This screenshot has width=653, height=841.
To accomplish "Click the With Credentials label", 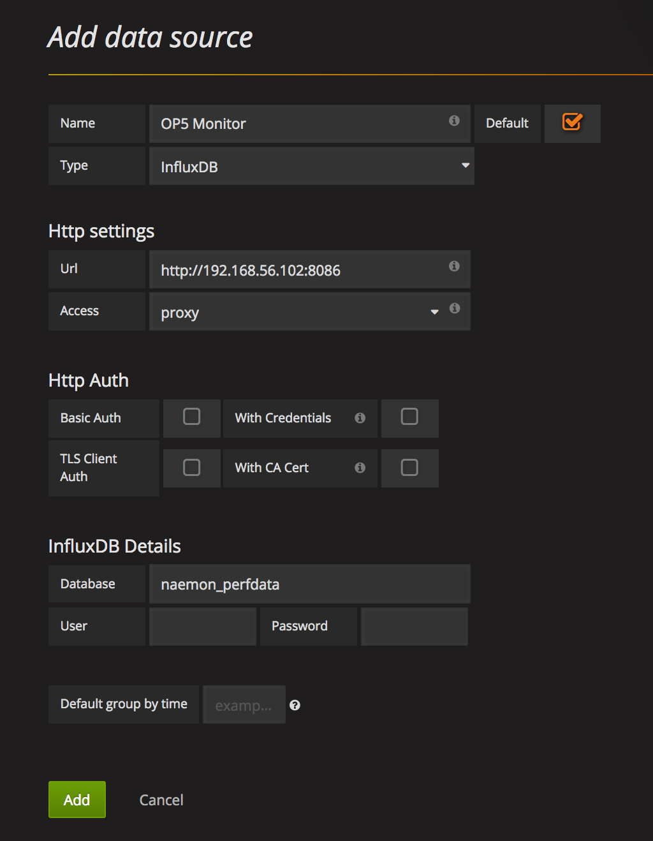I will point(283,418).
